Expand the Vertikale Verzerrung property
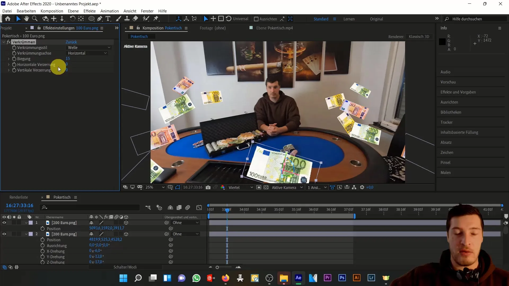 pyautogui.click(x=9, y=70)
